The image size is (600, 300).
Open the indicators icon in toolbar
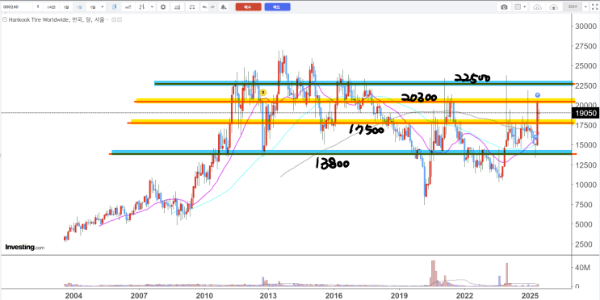pyautogui.click(x=178, y=7)
